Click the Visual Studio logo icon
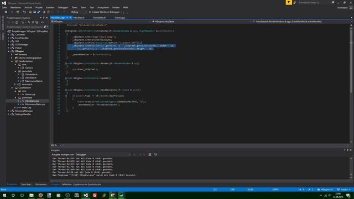Screen dimensions: 354x199 4,3
